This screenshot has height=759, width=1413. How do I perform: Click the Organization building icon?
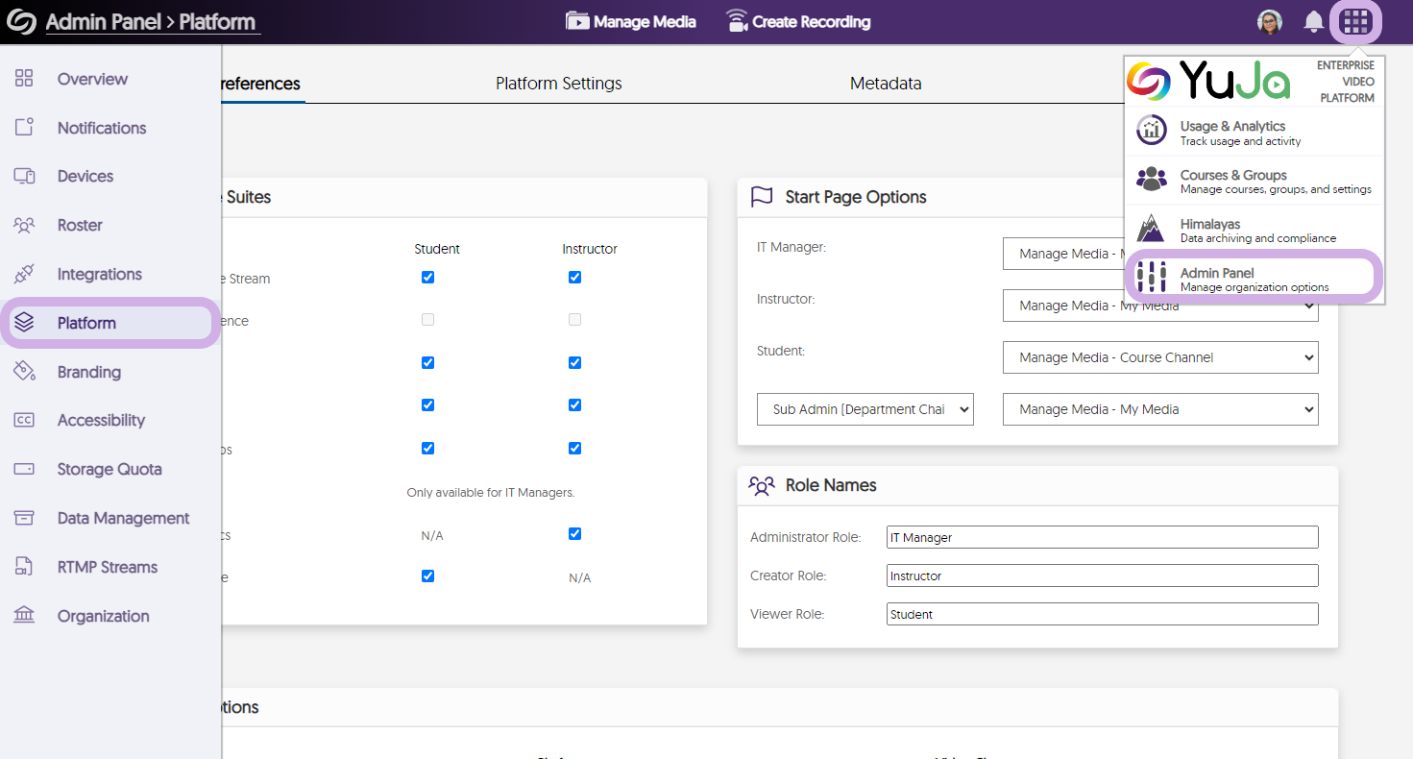24,616
